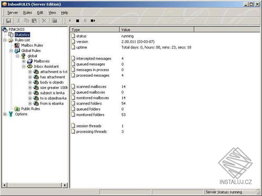The height and width of the screenshot is (196, 262).
Task: Select the 'session threads' row
Action: pos(89,126)
